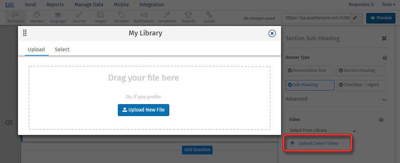Open the Security key icon
The height and width of the screenshot is (163, 400).
pos(79,17)
